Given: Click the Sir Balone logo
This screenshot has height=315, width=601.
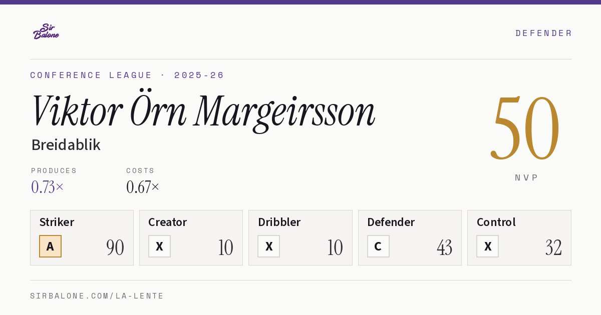Looking at the screenshot, I should [x=46, y=31].
